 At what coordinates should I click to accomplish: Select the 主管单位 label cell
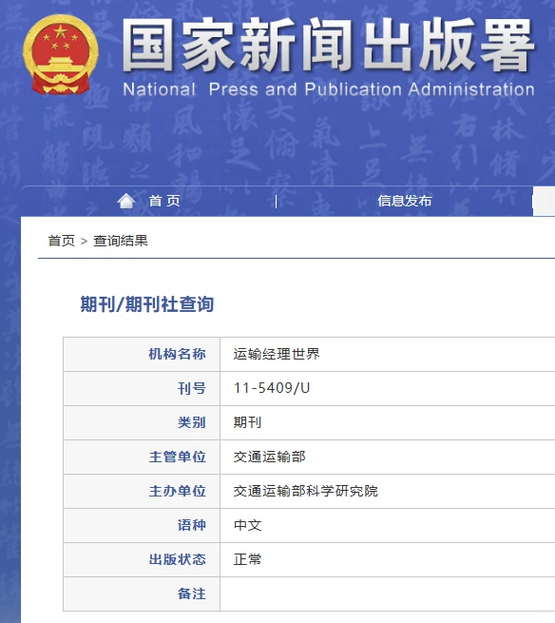(x=142, y=457)
